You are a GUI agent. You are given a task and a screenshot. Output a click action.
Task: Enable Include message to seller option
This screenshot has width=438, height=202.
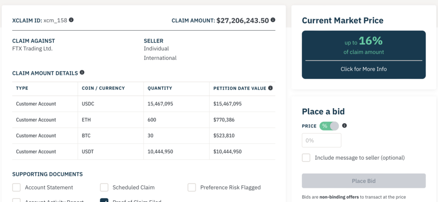click(306, 158)
